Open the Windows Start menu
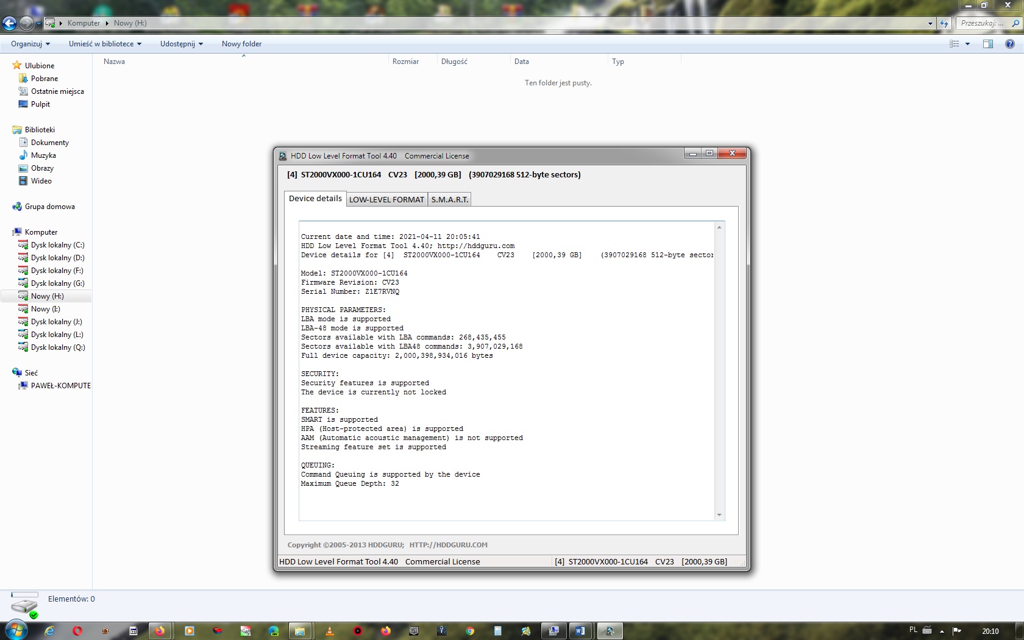1024x640 pixels. click(x=15, y=631)
